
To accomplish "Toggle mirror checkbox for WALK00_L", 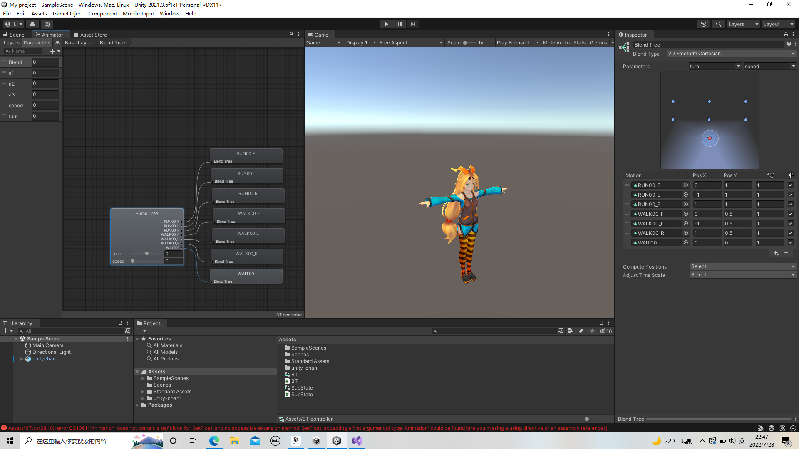I will (791, 223).
